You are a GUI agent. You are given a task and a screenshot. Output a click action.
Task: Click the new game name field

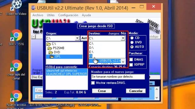tap(118, 77)
